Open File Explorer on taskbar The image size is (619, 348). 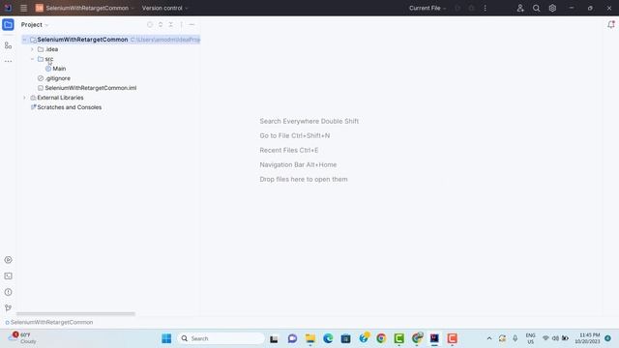(310, 338)
